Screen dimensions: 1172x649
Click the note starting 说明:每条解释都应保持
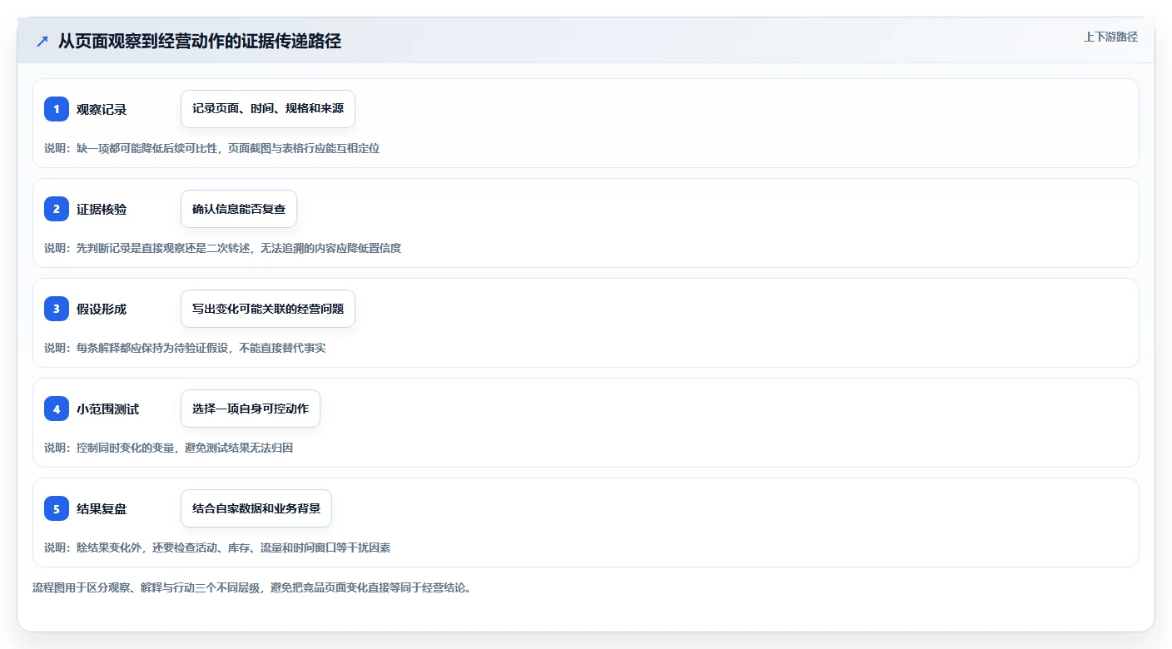(185, 348)
